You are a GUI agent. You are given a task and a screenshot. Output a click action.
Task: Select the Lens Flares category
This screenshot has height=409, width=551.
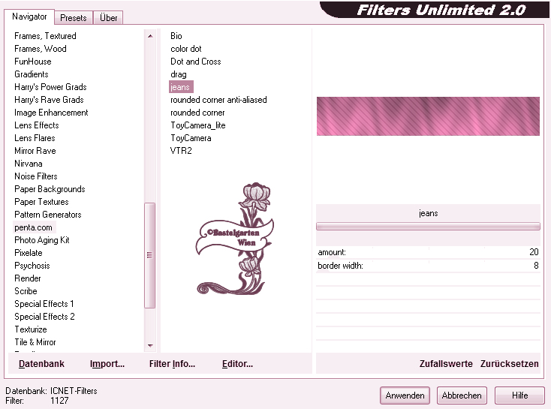[35, 138]
